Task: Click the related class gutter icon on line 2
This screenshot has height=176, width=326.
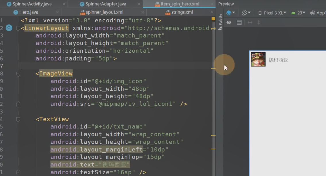Action: click(x=9, y=28)
